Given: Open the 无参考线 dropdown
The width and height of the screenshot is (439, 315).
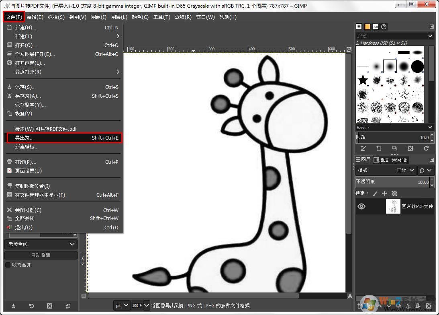Looking at the screenshot, I should click(x=41, y=244).
